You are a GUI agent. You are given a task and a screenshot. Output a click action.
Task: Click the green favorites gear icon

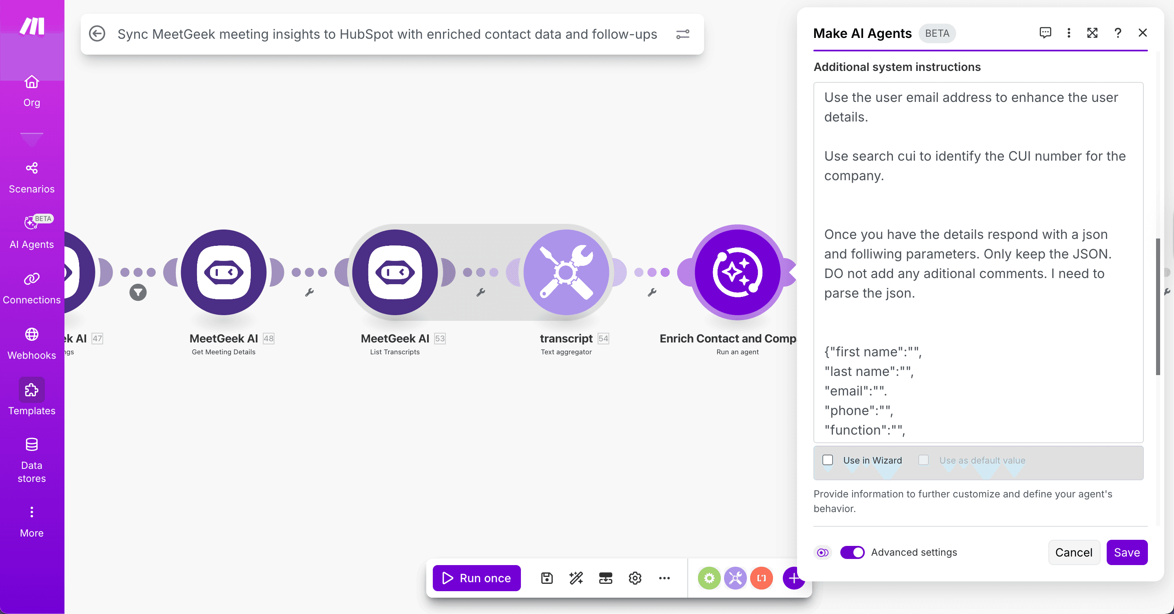pyautogui.click(x=709, y=578)
